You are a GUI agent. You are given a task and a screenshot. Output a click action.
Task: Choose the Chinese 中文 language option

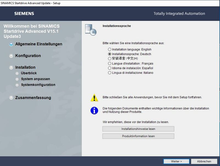tap(110, 59)
